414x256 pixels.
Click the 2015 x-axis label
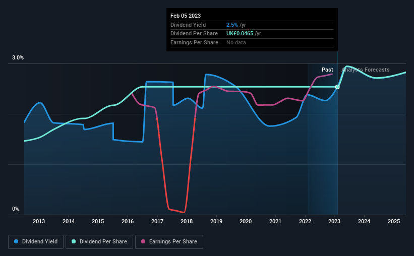pos(98,221)
